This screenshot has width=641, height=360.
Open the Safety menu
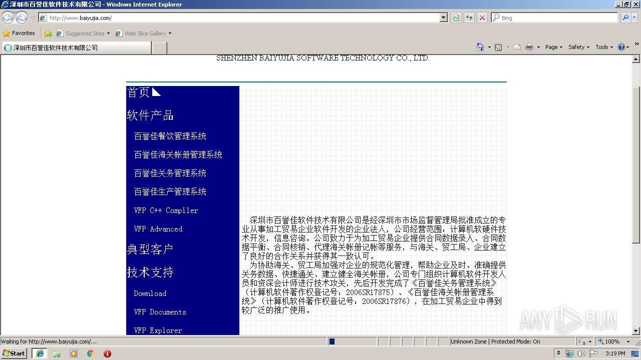click(x=579, y=47)
